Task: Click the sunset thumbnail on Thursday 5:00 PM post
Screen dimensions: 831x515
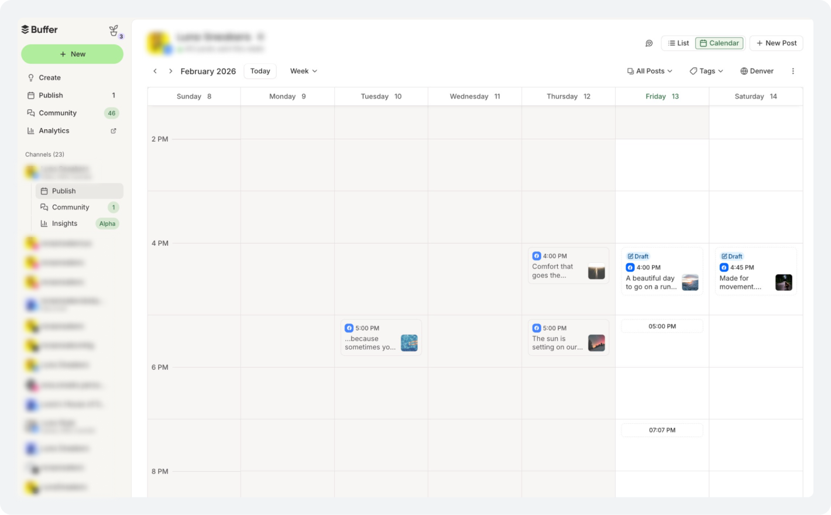Action: tap(596, 343)
